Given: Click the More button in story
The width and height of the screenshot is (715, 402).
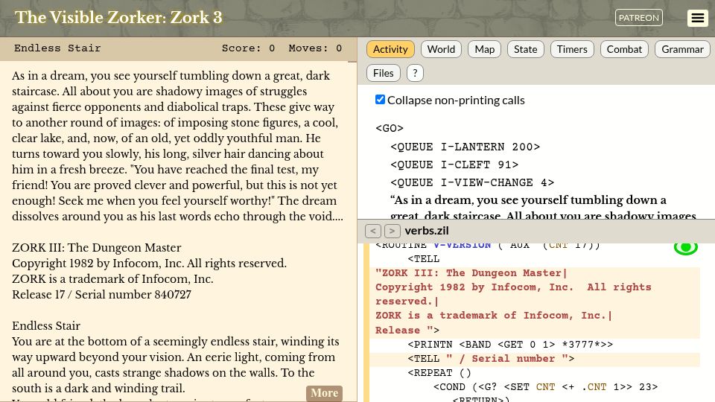Looking at the screenshot, I should pos(324,393).
